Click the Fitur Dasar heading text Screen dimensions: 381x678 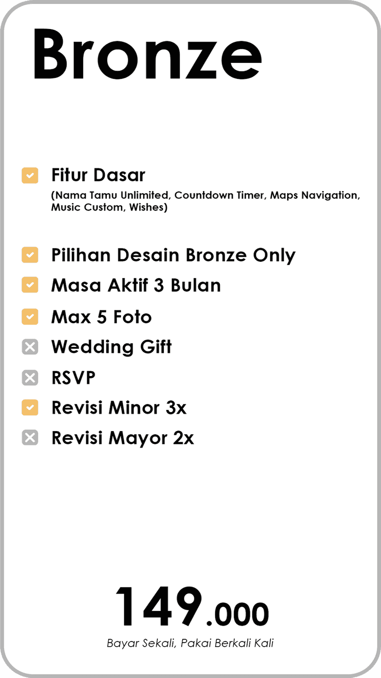[98, 175]
